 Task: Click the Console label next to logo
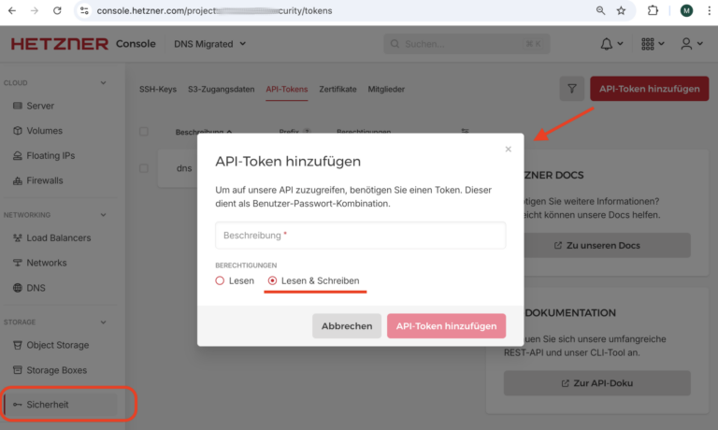tap(136, 44)
